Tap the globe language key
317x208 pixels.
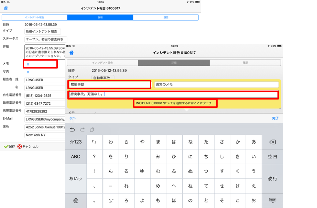pos(76,200)
